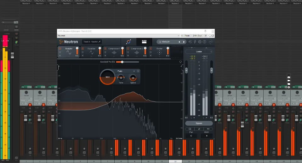
Task: Click the Speed knob in Sculptor
Action: tap(133, 78)
